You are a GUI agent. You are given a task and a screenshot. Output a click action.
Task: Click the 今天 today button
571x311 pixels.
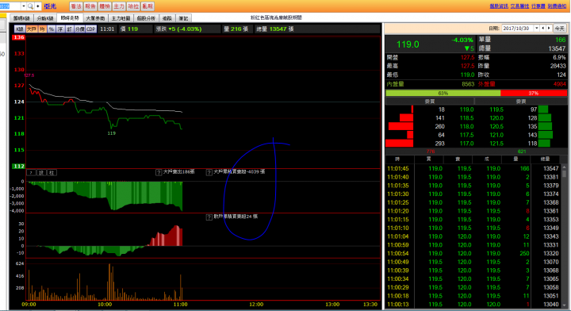[x=559, y=29]
